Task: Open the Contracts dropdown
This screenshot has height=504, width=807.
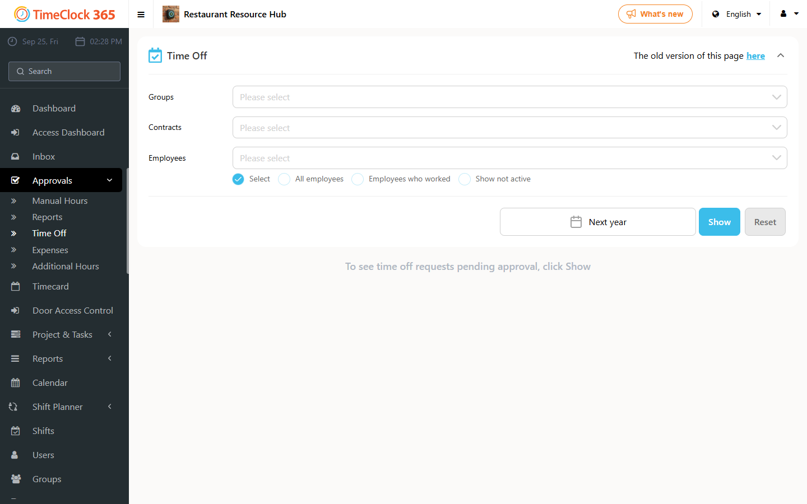Action: (x=509, y=128)
